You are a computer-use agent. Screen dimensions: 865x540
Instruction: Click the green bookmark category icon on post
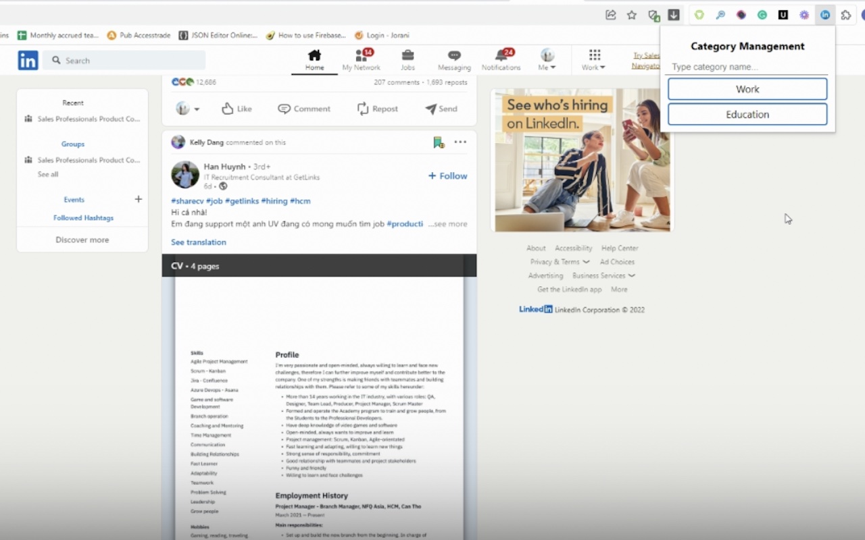pyautogui.click(x=439, y=142)
